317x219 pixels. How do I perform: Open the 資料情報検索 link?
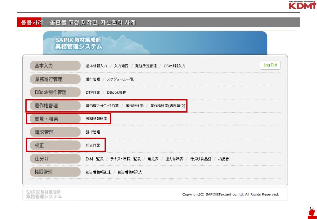96,119
